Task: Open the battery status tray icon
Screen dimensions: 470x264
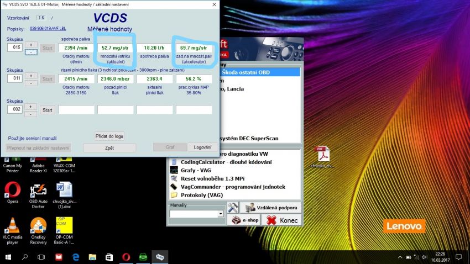Action: [408, 257]
